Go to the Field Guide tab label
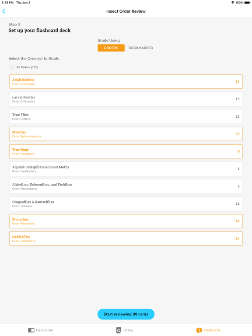This screenshot has width=252, height=336. pyautogui.click(x=44, y=330)
